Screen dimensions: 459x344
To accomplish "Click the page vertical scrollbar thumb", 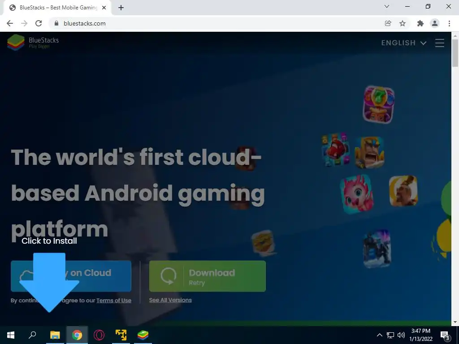I will pyautogui.click(x=455, y=53).
